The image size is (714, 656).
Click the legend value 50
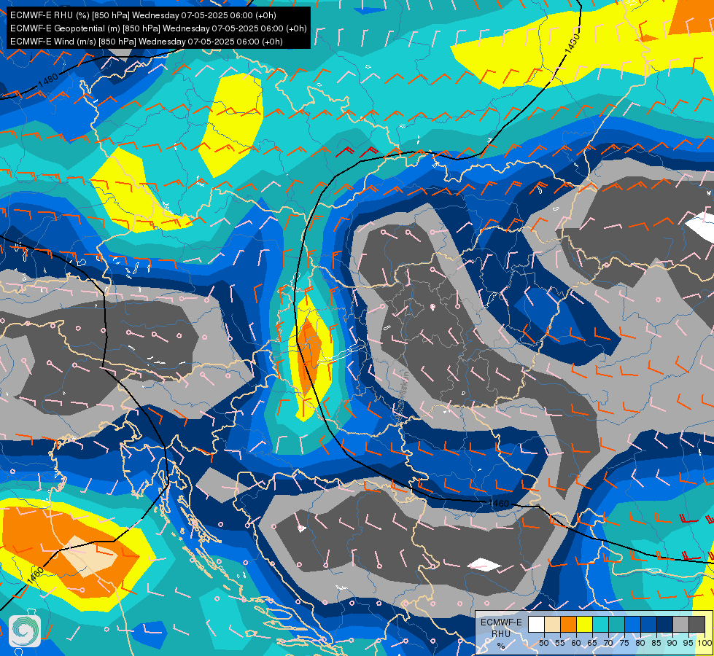point(543,644)
